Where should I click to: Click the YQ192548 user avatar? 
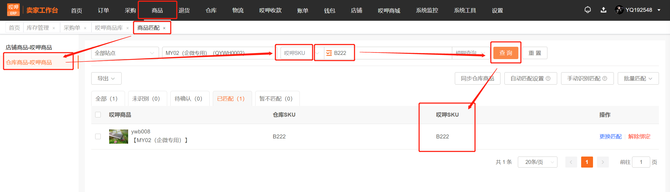[619, 10]
